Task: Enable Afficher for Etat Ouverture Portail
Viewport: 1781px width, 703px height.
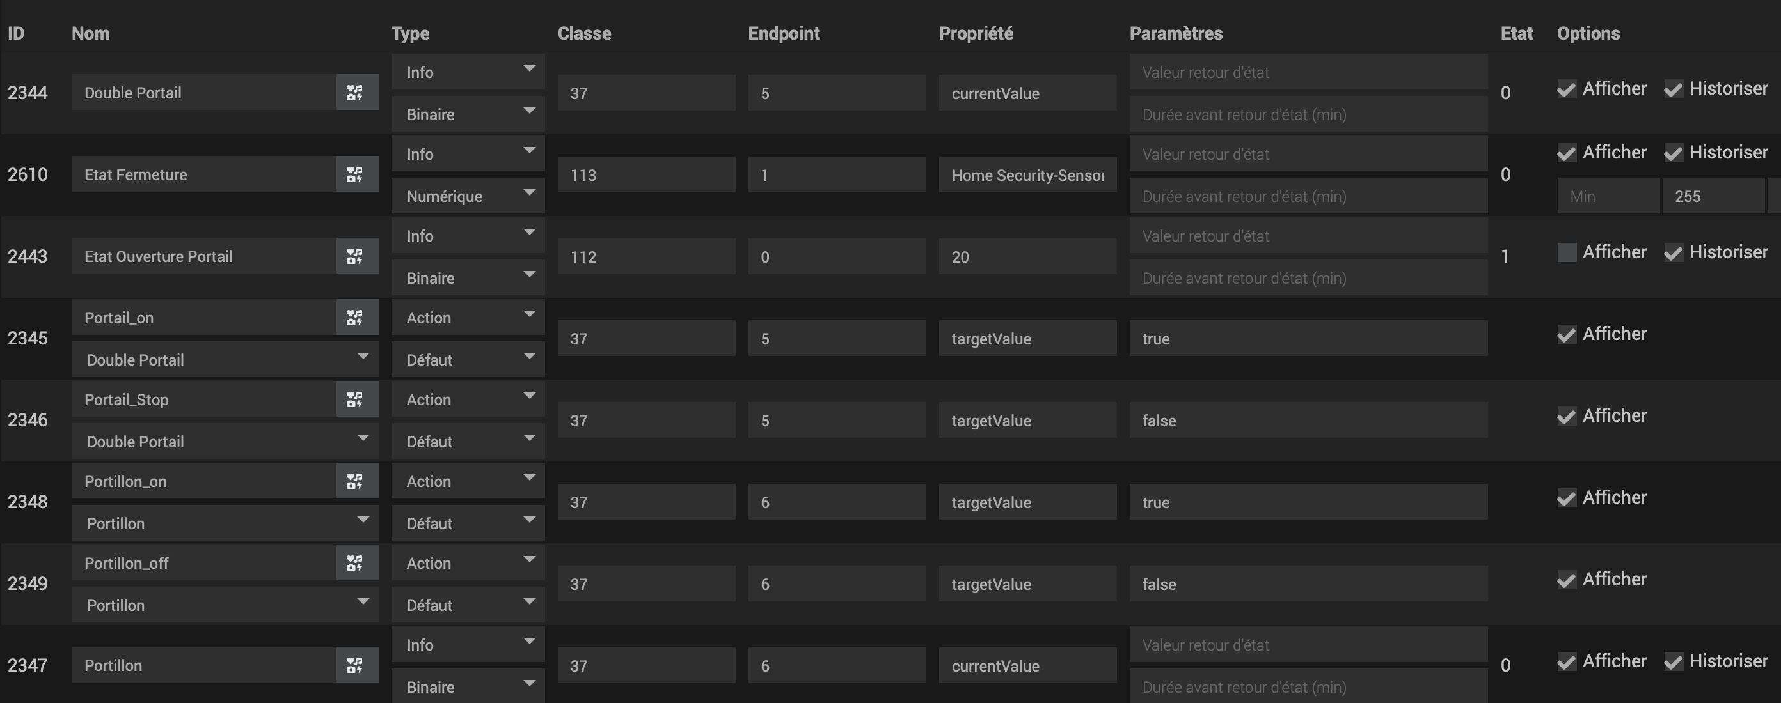Action: pyautogui.click(x=1567, y=252)
